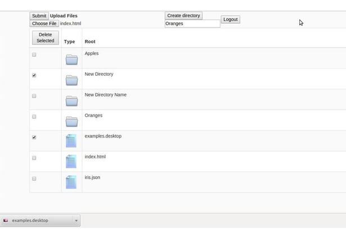Click the index.html file name in list

(95, 157)
